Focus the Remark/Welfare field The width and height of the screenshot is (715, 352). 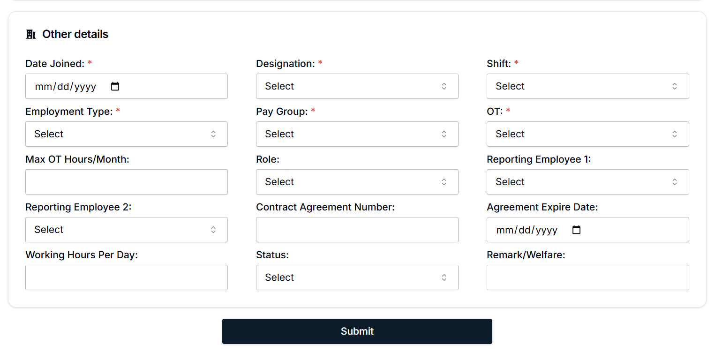pyautogui.click(x=587, y=277)
